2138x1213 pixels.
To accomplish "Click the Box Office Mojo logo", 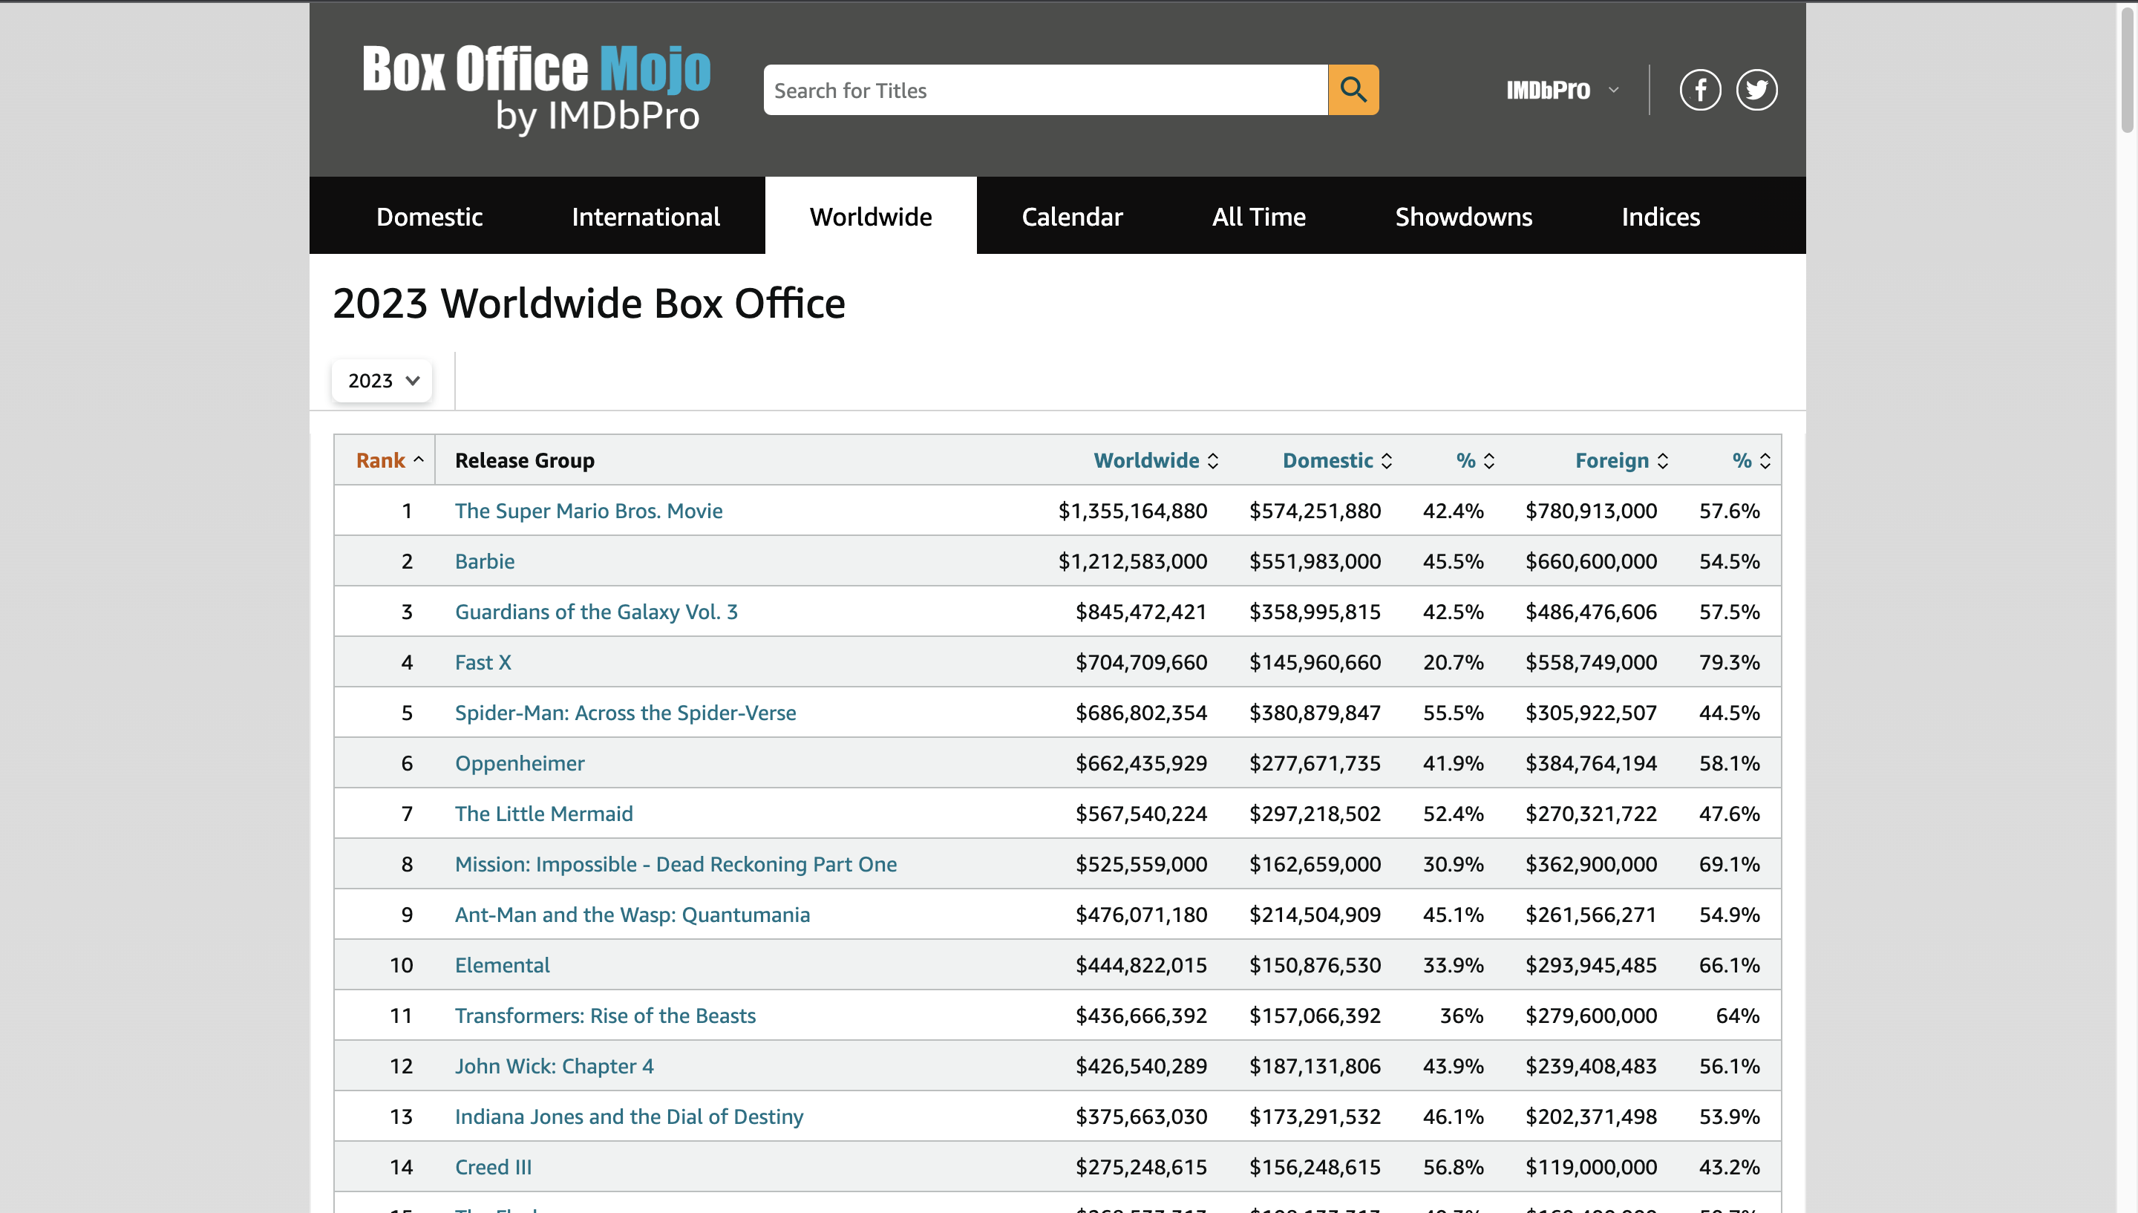I will [x=535, y=88].
